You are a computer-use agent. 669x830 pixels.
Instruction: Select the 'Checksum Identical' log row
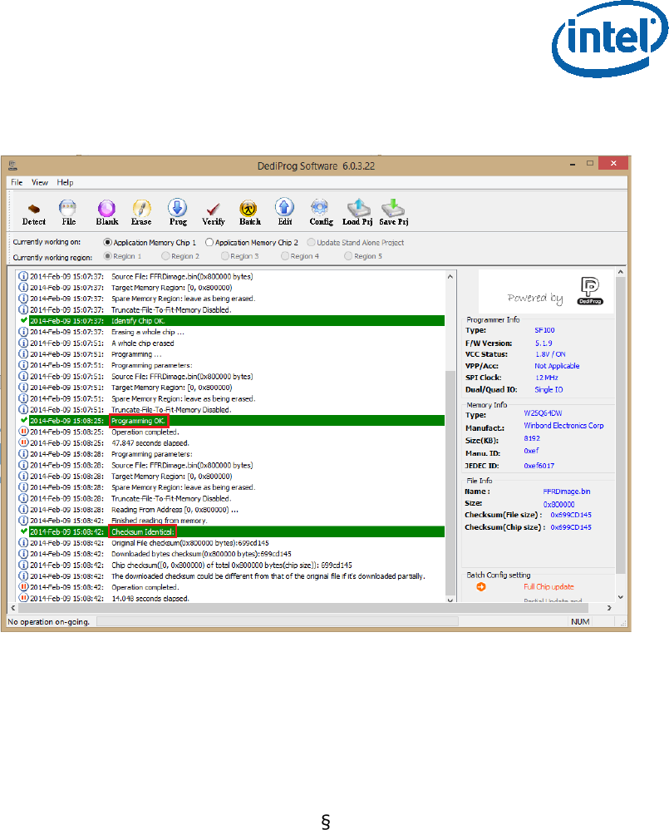click(230, 532)
